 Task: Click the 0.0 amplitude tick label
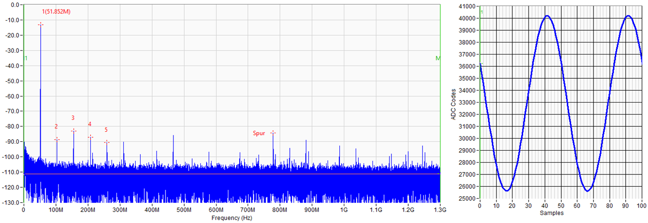tap(14, 5)
